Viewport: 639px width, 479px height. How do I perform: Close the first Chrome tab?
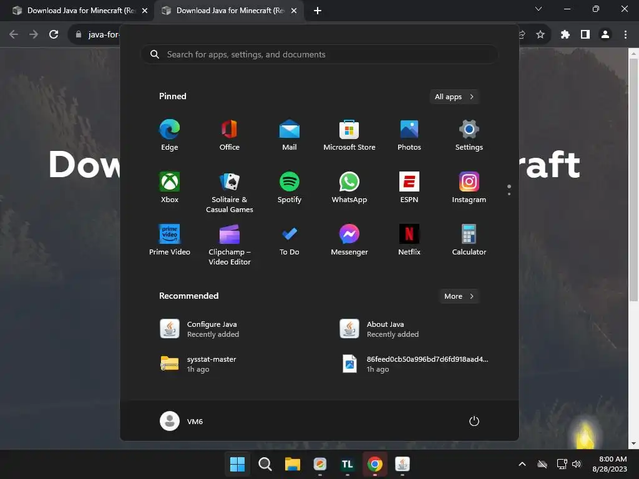point(145,11)
